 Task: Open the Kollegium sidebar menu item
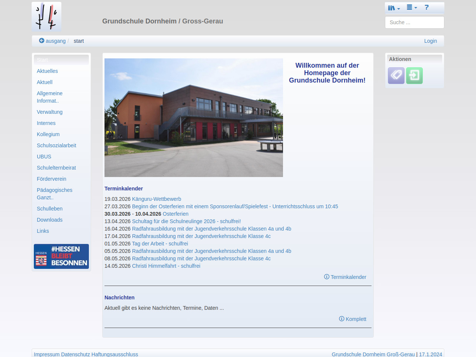coord(48,134)
